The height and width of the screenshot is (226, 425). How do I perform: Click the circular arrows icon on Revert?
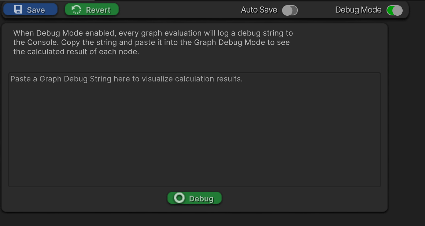[76, 10]
